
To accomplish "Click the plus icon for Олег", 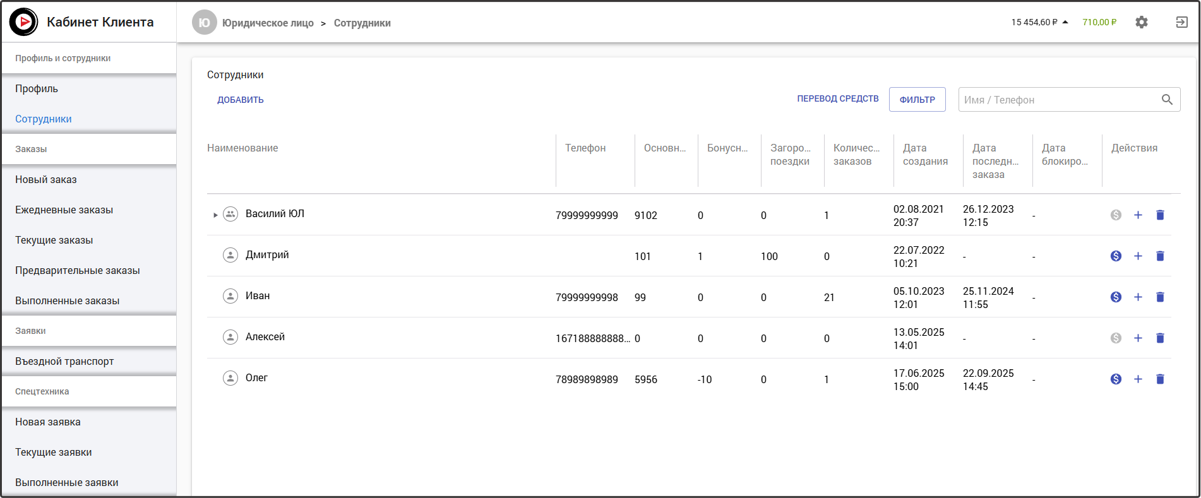I will point(1138,379).
